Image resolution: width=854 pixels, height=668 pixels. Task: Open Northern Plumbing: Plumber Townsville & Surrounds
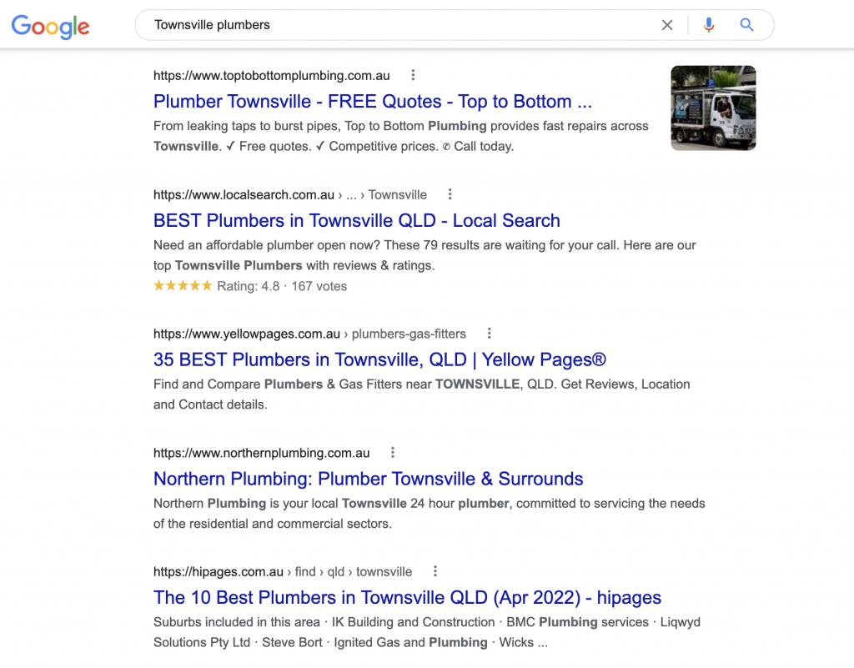coord(368,479)
